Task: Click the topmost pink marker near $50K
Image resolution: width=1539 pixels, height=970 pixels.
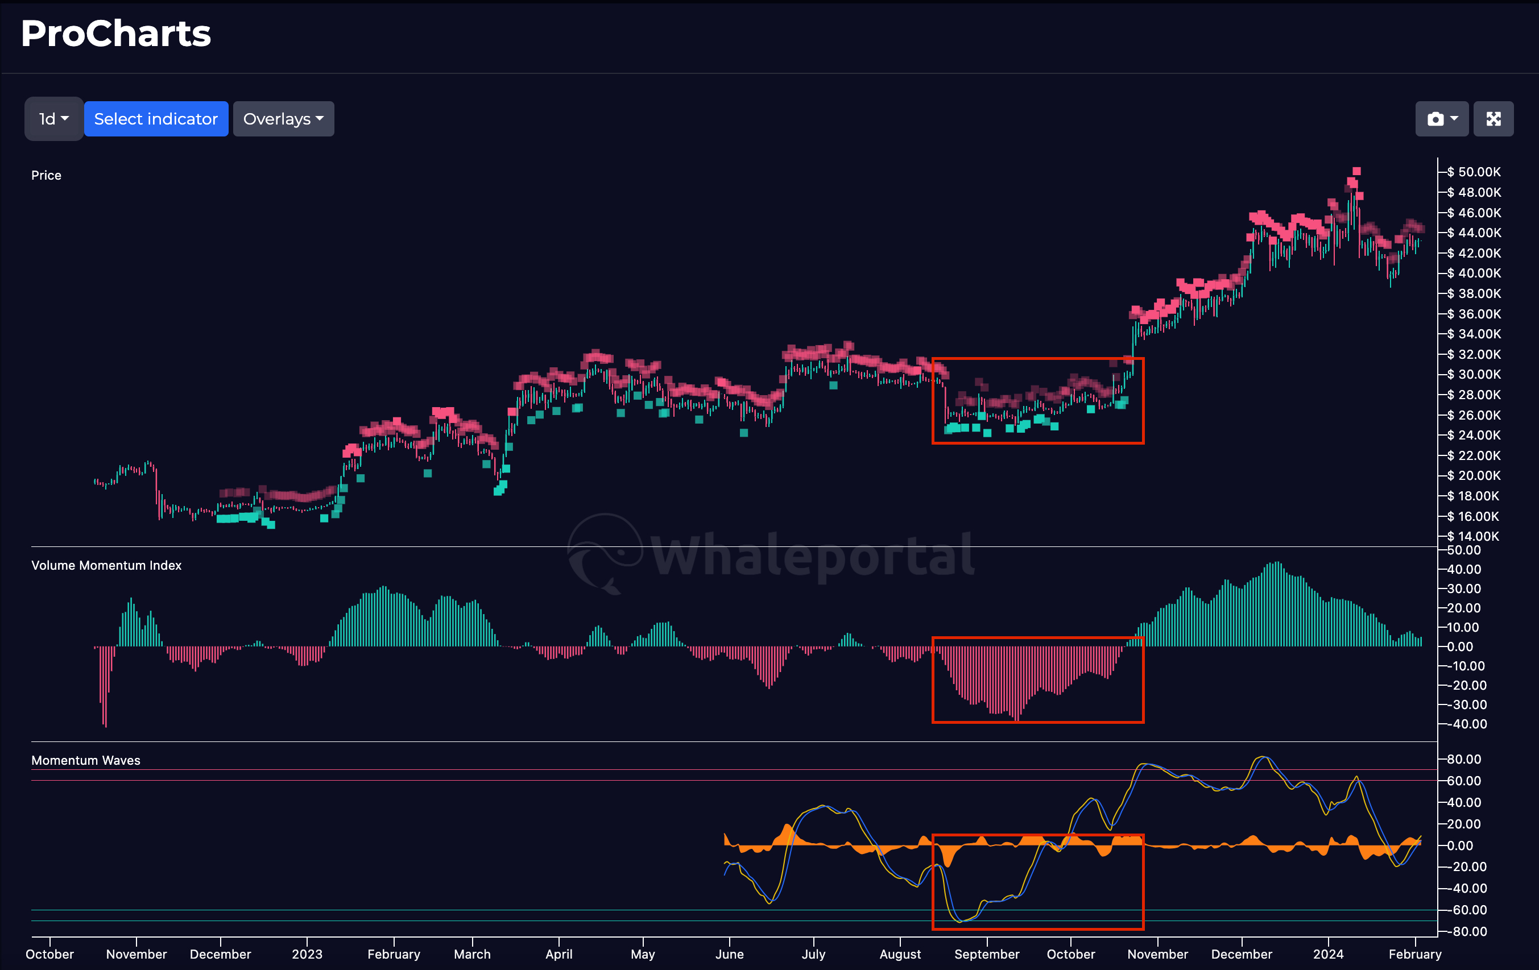Action: point(1357,171)
